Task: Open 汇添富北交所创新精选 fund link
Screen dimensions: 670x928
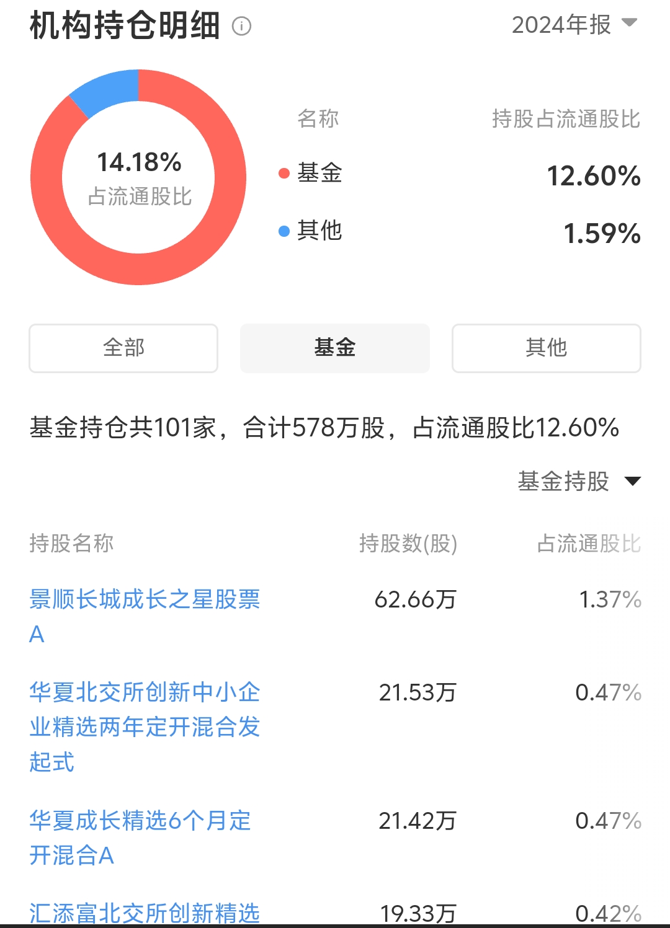Action: coord(145,913)
